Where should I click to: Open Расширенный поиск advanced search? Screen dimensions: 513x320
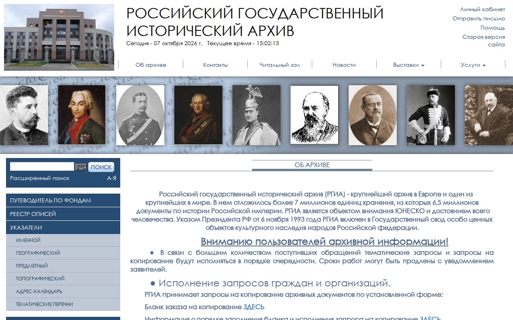tap(40, 178)
